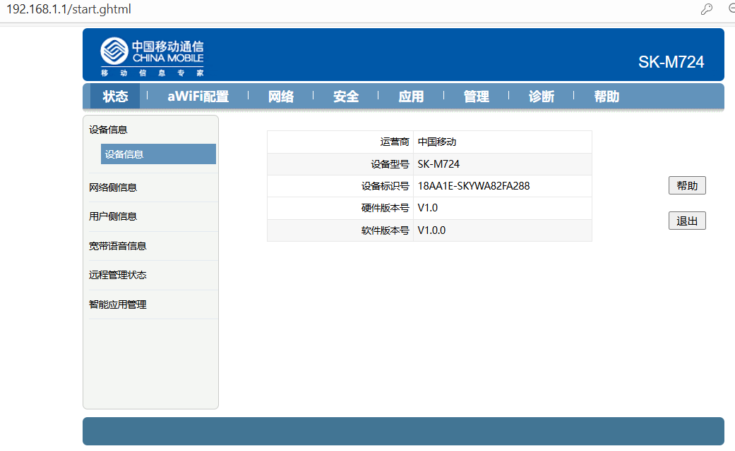The height and width of the screenshot is (451, 735).
Task: Click the 设备型号 label cell
Action: click(x=340, y=164)
